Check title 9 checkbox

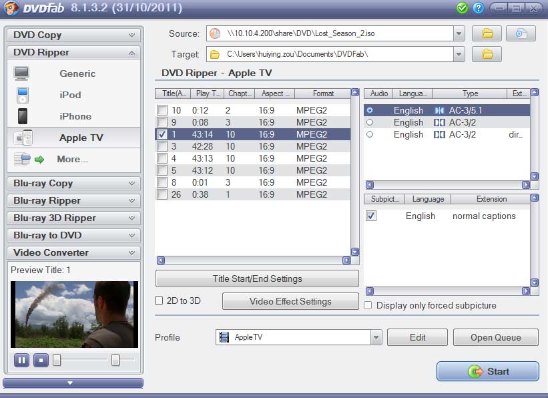(162, 122)
